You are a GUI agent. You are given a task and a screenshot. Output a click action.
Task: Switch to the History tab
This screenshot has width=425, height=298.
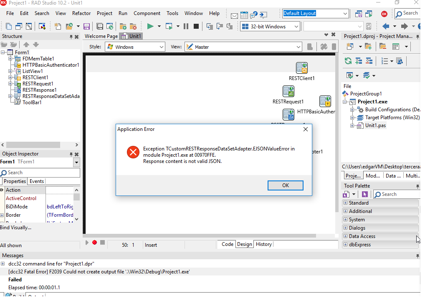tap(264, 244)
